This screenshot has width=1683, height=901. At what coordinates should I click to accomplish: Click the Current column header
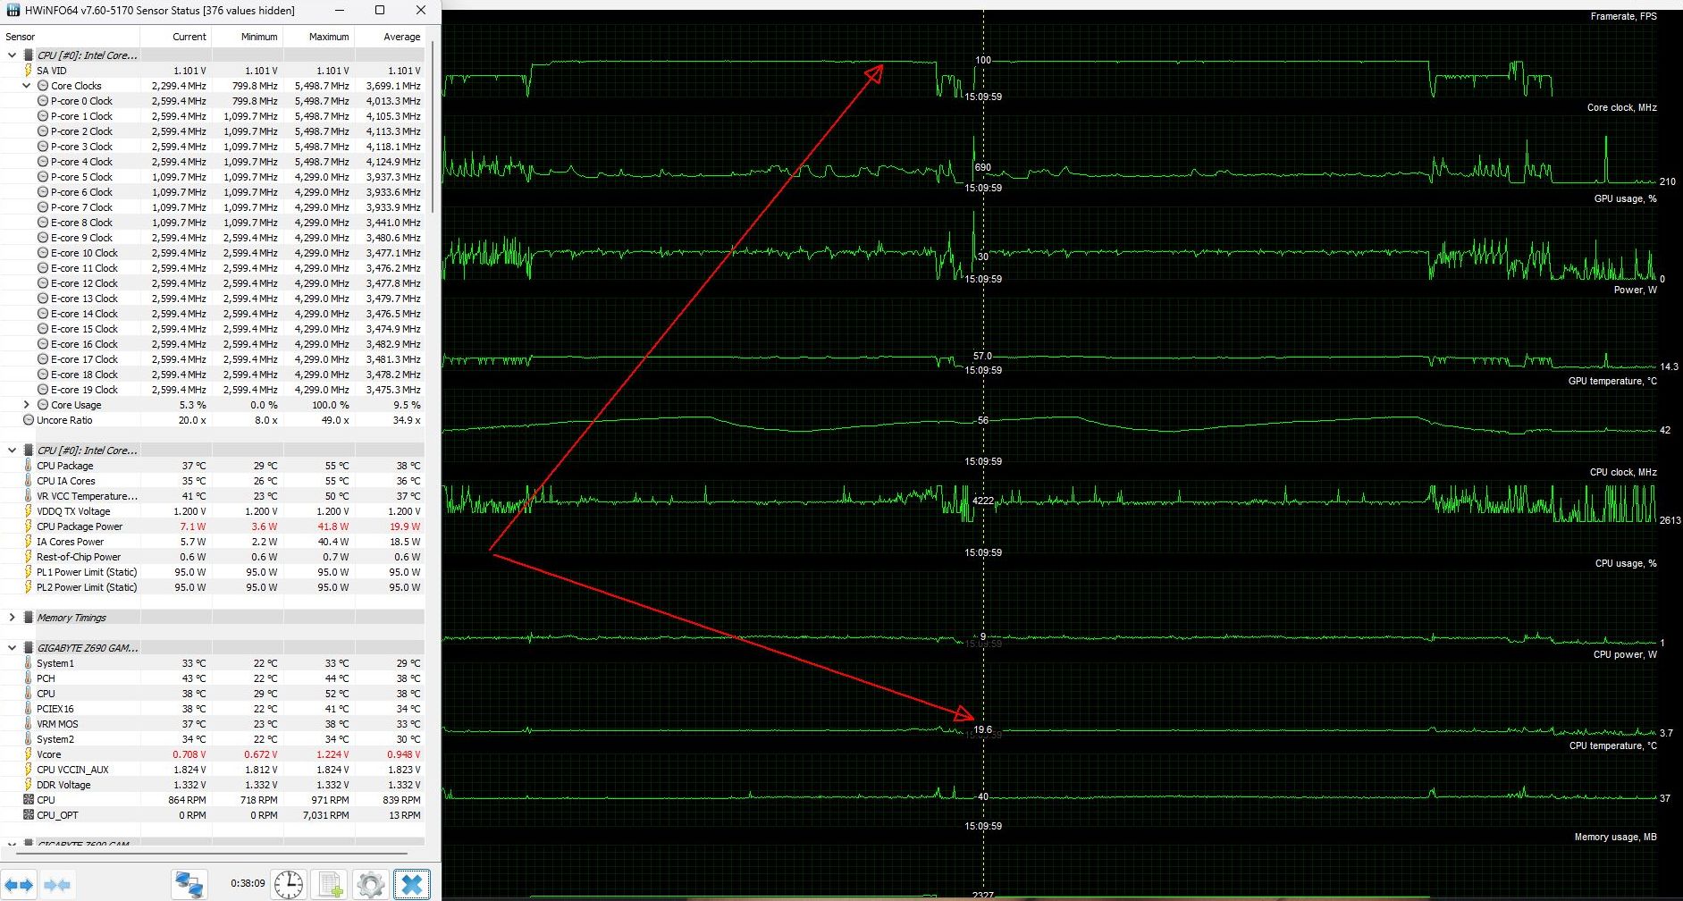(176, 37)
